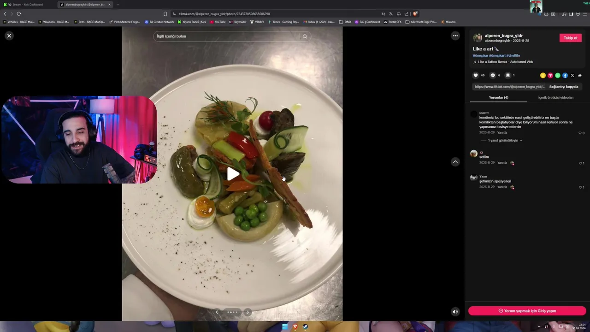Send to friends via red icon
Screen dimensions: 590x332
550,76
